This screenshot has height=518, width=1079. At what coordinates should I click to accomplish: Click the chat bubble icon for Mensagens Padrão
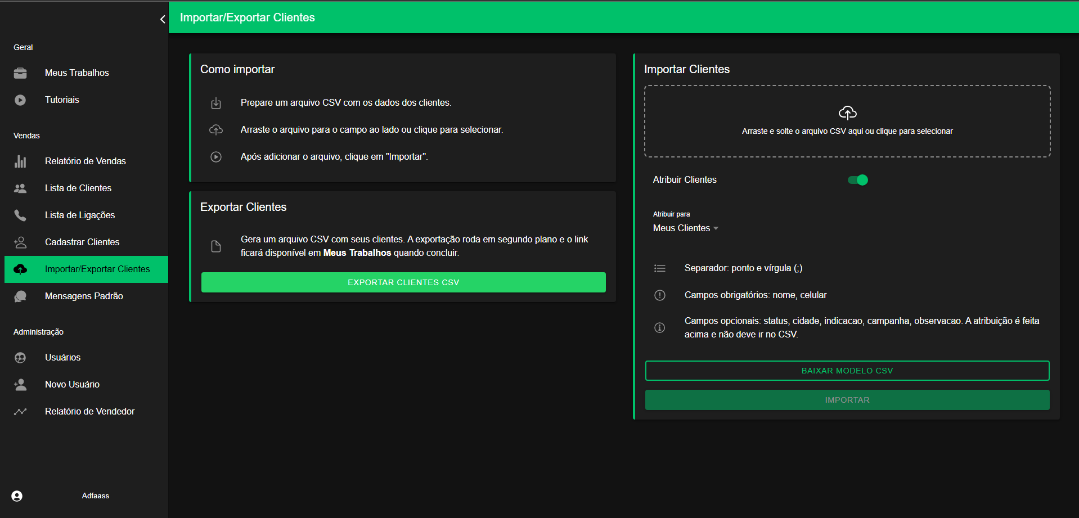coord(20,296)
